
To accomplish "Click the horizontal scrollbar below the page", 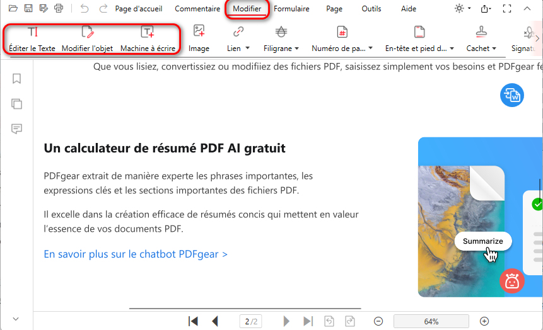I will coord(245,308).
